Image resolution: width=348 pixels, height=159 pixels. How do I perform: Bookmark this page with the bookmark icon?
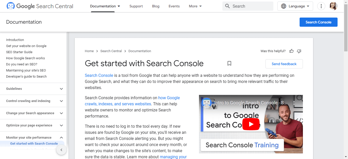(229, 63)
